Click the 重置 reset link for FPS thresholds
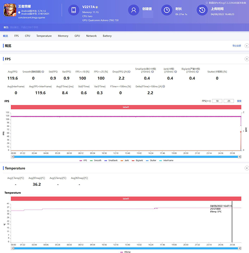Screen dimensions: 249x253 (x=239, y=101)
